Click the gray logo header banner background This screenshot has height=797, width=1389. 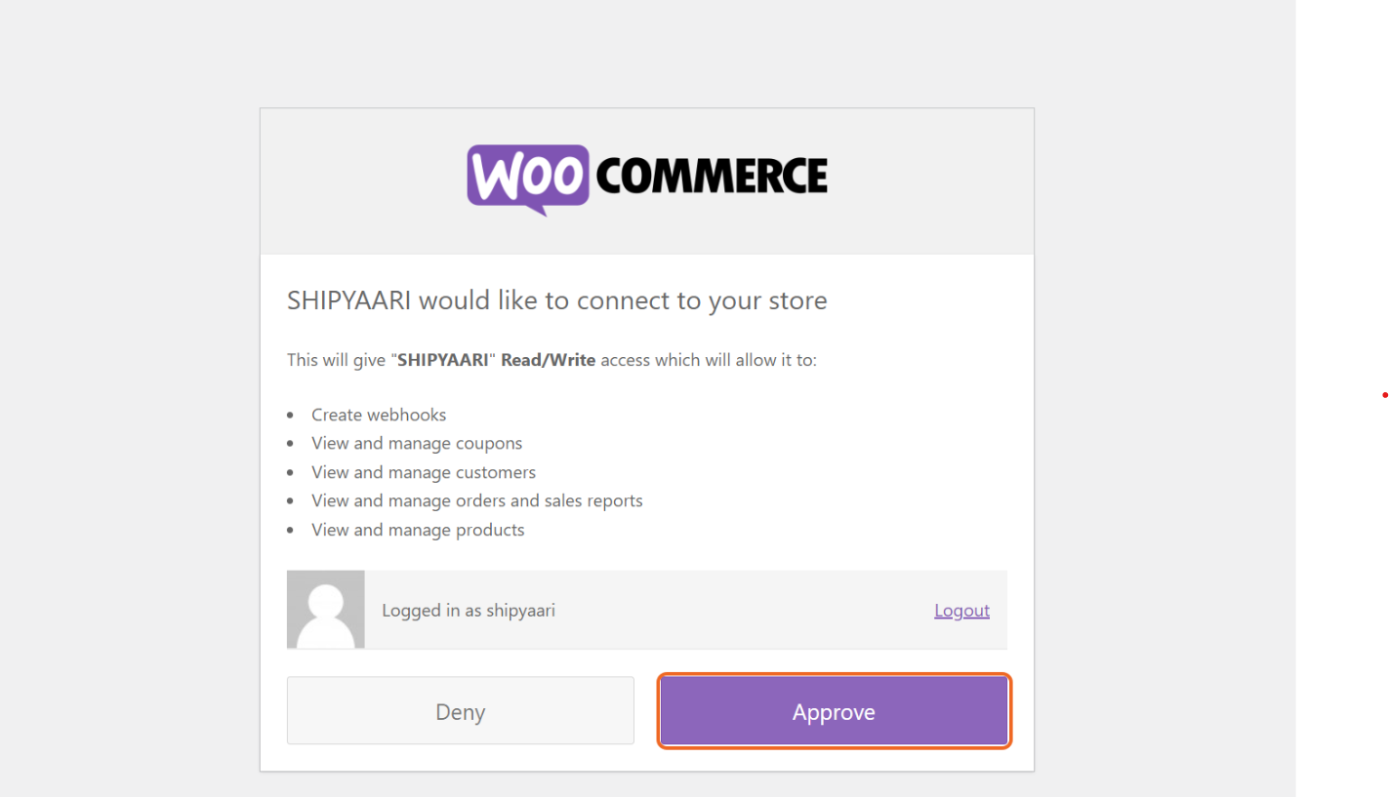click(647, 180)
